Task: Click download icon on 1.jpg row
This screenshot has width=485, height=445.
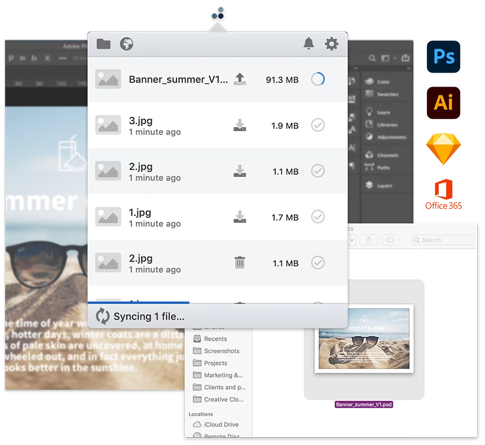Action: pyautogui.click(x=240, y=217)
